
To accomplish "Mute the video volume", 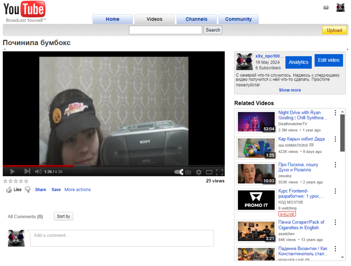I will (38, 172).
